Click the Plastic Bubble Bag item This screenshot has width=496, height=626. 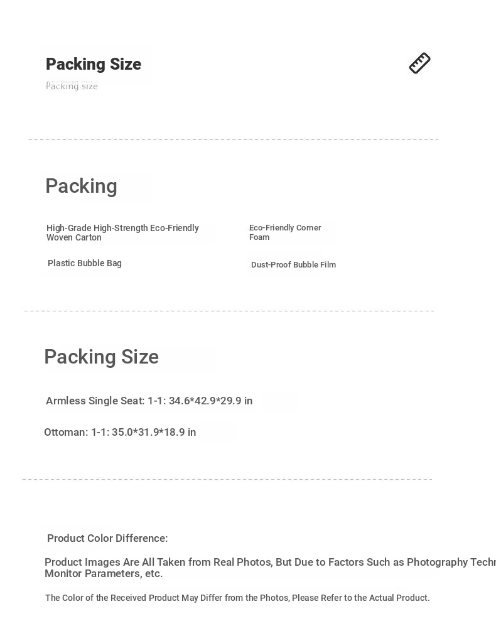pyautogui.click(x=85, y=263)
